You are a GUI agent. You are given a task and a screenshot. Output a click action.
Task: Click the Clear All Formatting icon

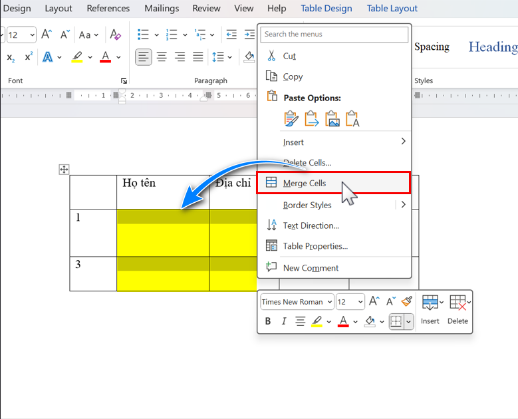tap(116, 35)
